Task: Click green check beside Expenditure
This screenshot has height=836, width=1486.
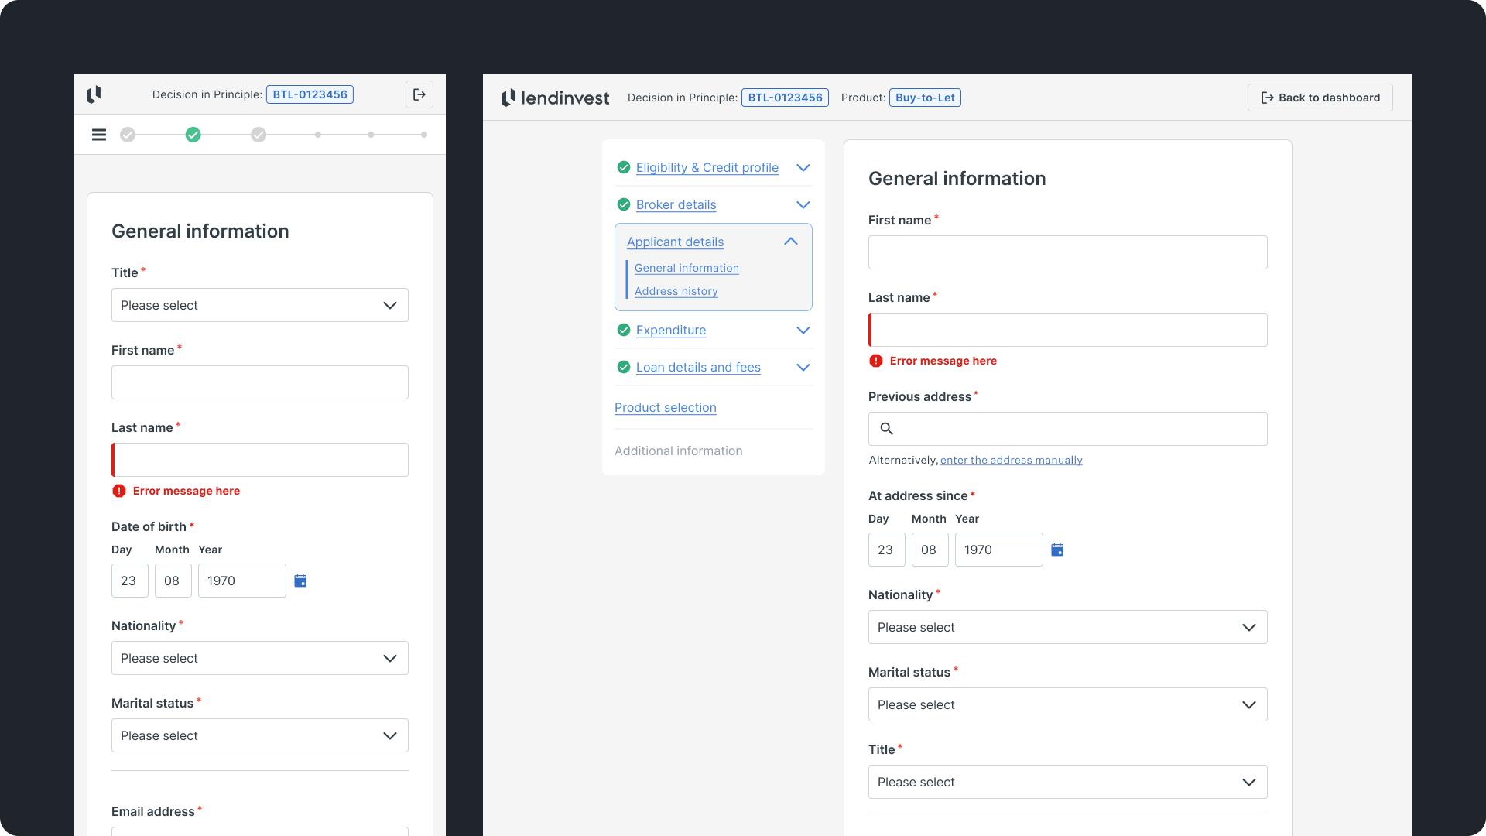Action: point(624,330)
